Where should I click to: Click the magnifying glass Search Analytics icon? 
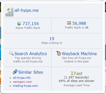coord(11,53)
